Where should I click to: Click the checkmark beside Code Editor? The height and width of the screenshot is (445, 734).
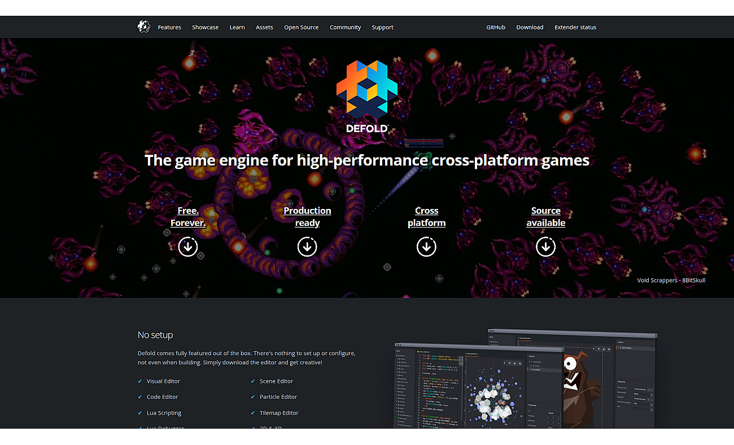click(140, 397)
